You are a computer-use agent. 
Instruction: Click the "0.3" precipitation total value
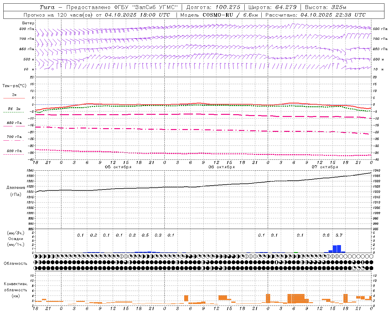(158, 235)
